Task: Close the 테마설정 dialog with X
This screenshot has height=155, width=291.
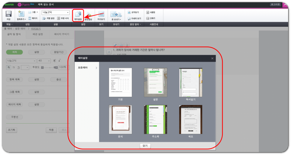Action: [x=212, y=59]
